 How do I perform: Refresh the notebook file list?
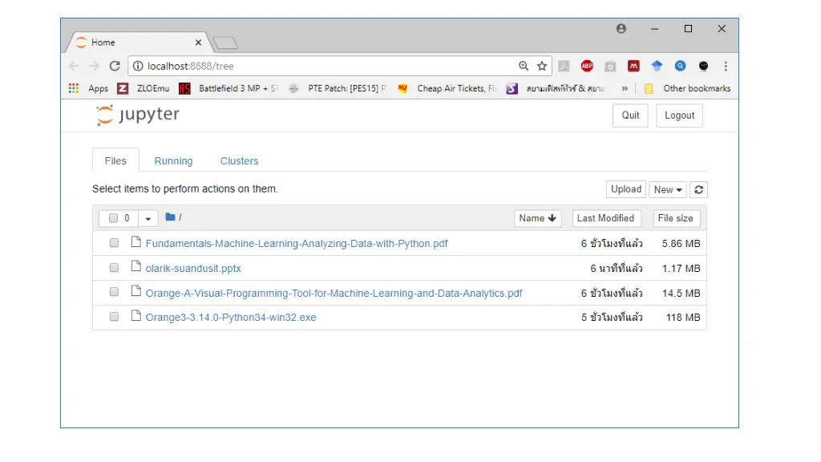699,190
